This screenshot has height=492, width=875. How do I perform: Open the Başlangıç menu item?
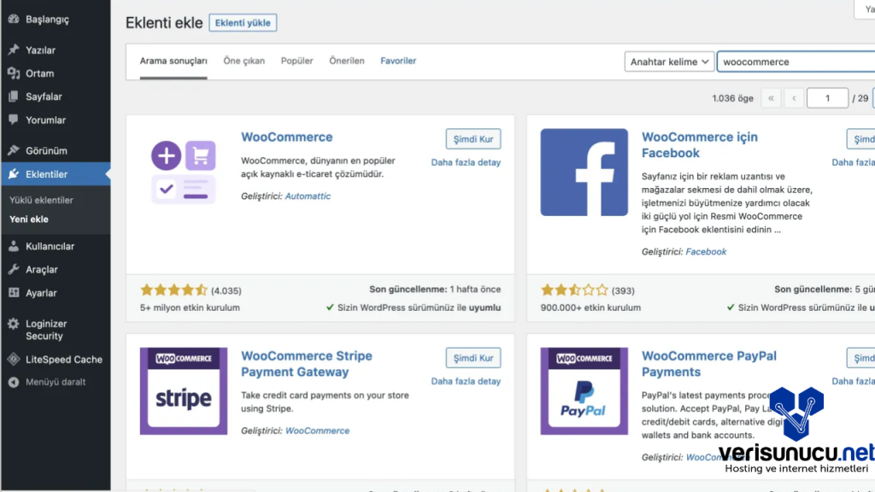tap(56, 19)
